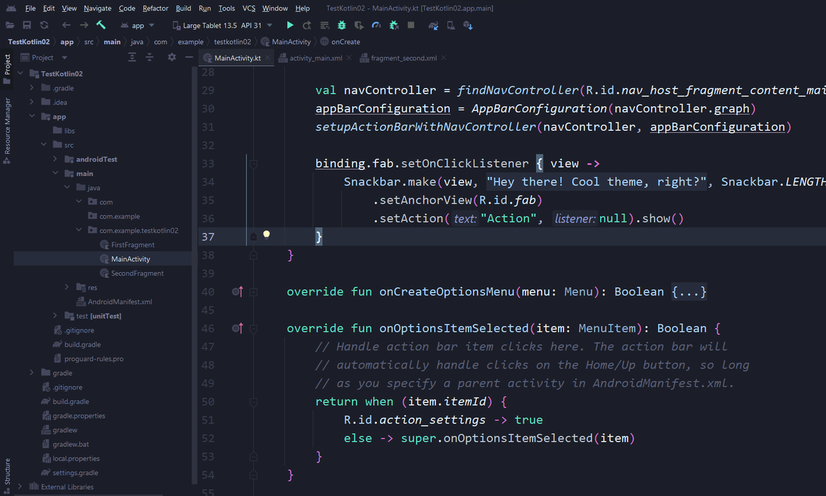Expand folded onCreateOptionsMenu body {...}
This screenshot has width=826, height=496.
[688, 292]
